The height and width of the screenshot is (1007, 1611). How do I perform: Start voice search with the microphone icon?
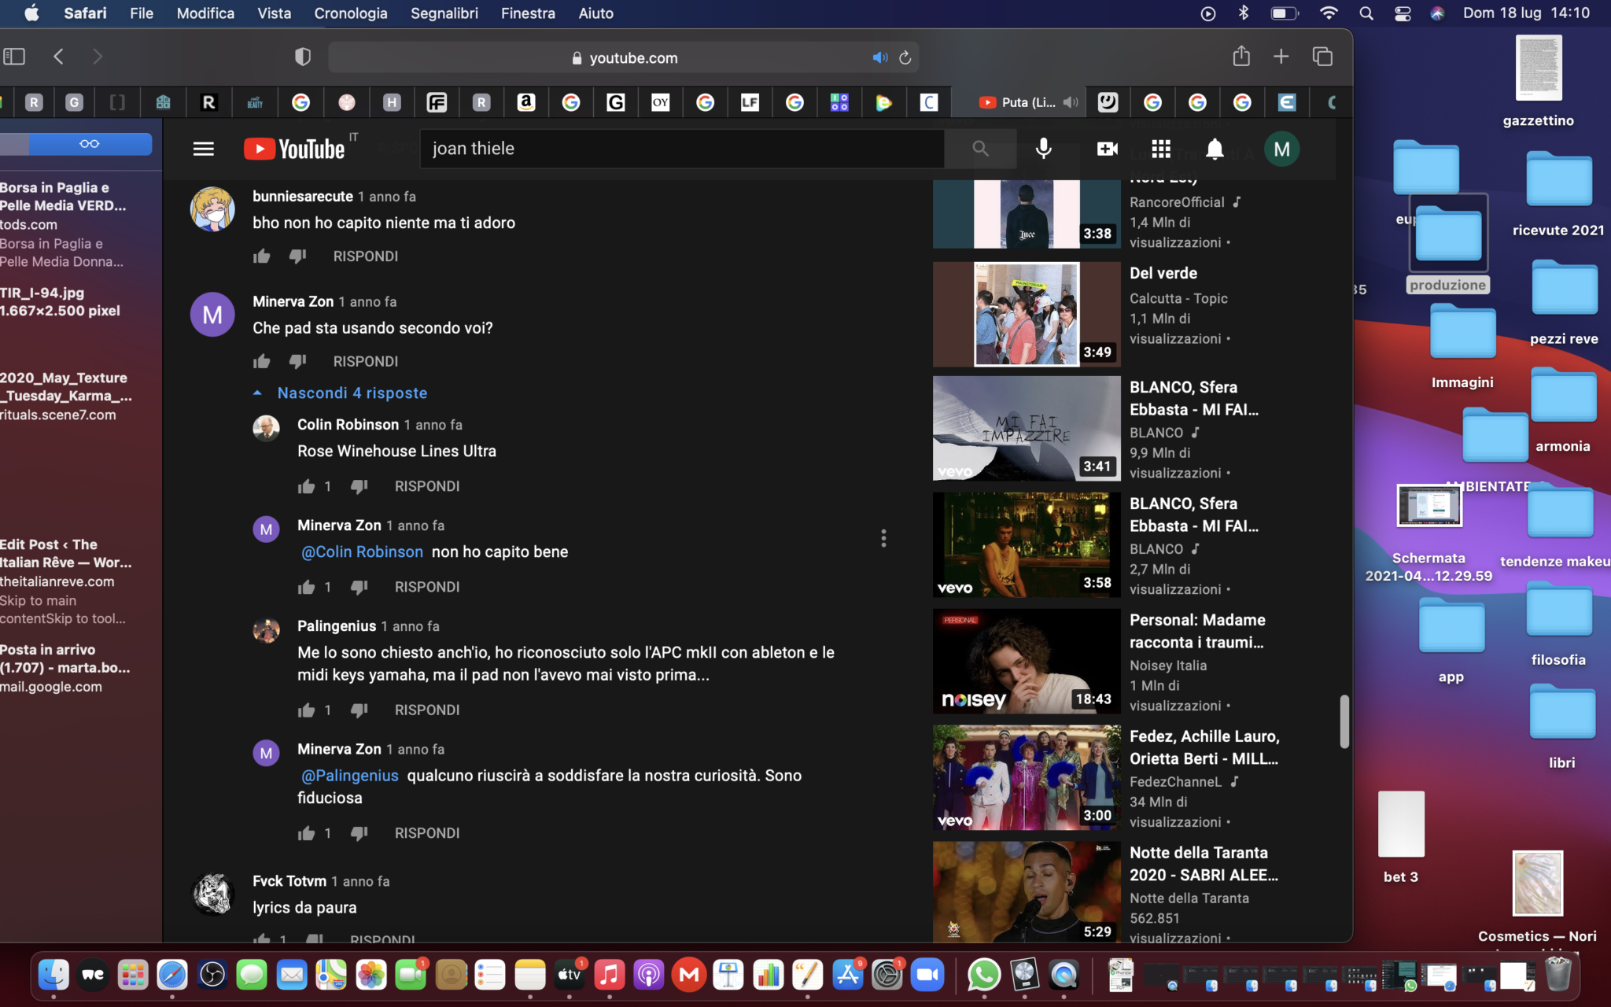coord(1044,149)
